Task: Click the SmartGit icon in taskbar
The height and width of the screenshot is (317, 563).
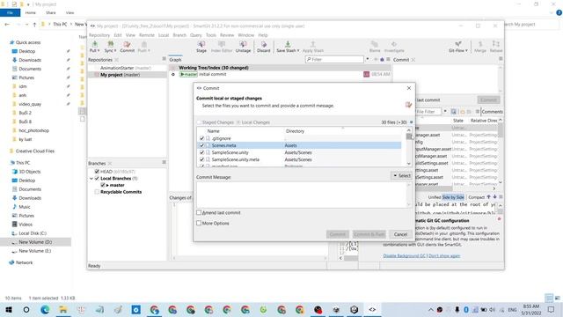Action: click(x=372, y=309)
